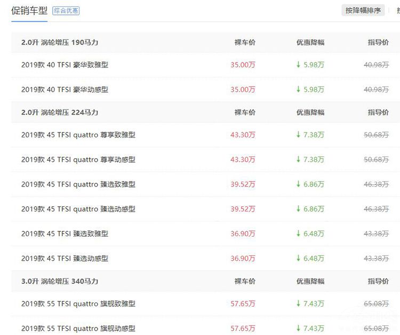Click 50.68万 guide price of 尊享致雅型

377,135
